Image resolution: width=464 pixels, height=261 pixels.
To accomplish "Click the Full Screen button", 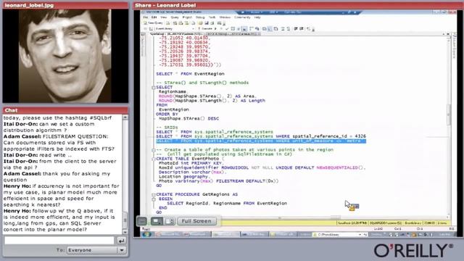I will pos(196,221).
